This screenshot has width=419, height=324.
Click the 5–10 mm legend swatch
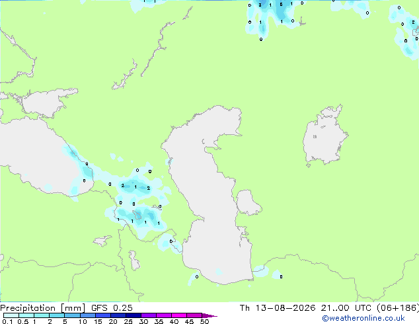72,315
